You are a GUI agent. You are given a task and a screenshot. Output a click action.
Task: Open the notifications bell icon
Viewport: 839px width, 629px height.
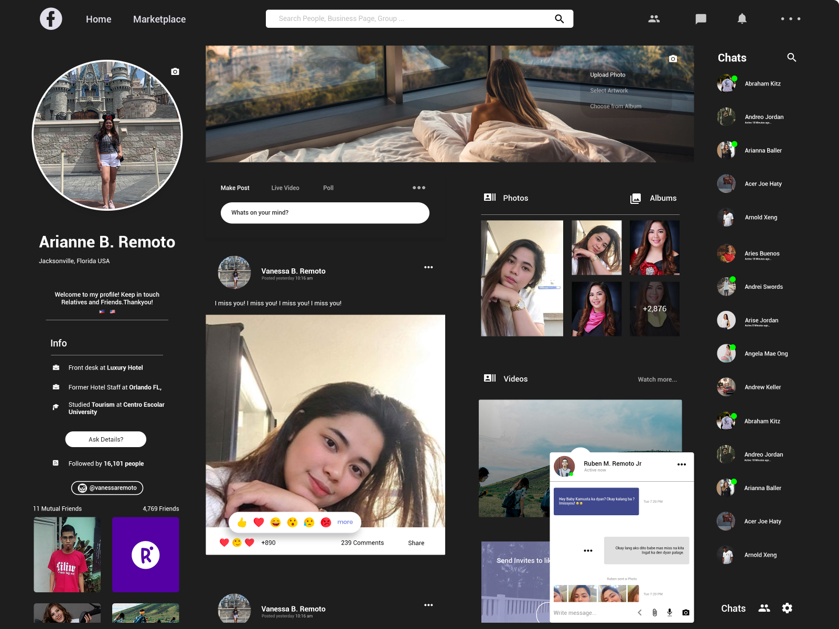743,18
